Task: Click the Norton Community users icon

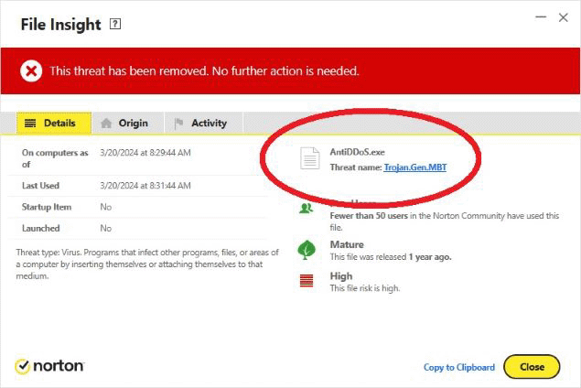Action: click(306, 209)
